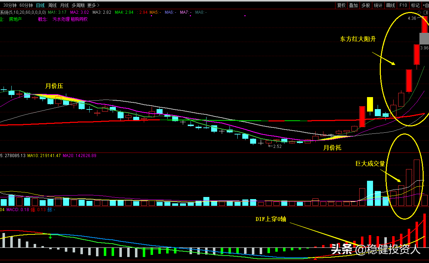Click the 3.96 price tag on right axis
Image resolution: width=429 pixels, height=263 pixels.
(424, 48)
